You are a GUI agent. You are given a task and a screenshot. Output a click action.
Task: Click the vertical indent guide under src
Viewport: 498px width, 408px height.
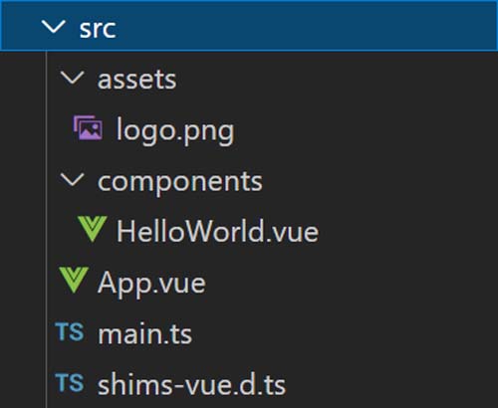[46, 230]
